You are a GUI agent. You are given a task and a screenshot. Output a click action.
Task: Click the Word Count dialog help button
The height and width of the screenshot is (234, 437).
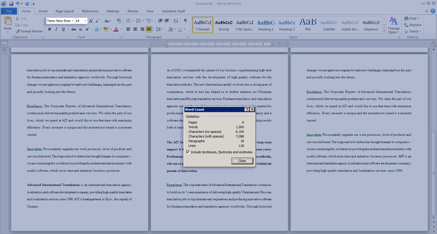click(246, 109)
